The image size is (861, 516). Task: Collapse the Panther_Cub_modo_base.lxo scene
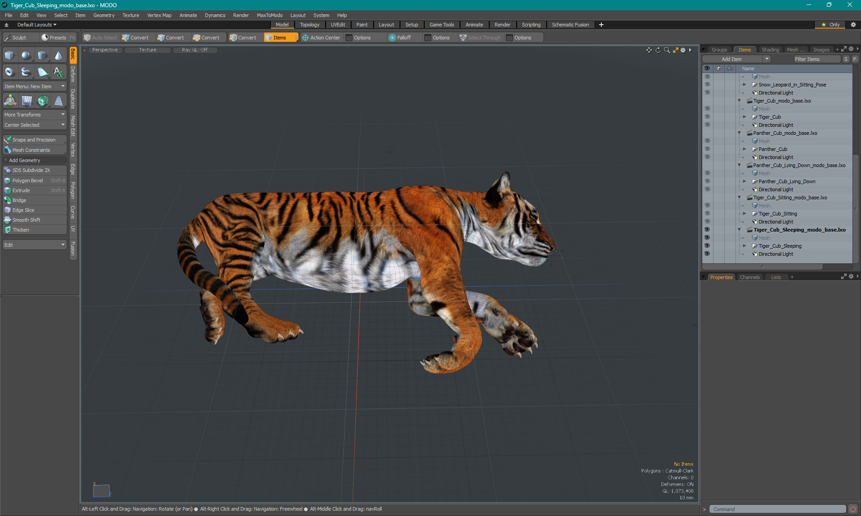[x=739, y=133]
